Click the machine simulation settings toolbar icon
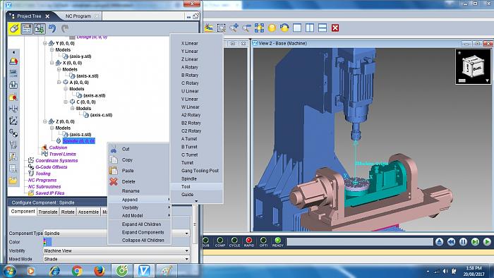The image size is (494, 278). click(x=208, y=28)
